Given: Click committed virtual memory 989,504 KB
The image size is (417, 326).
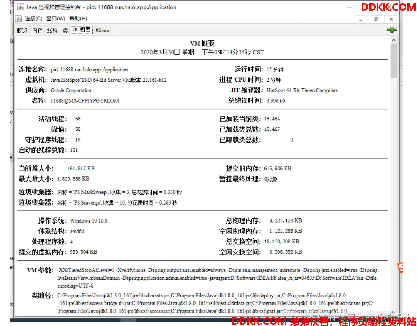Looking at the screenshot, I should coord(84,252).
